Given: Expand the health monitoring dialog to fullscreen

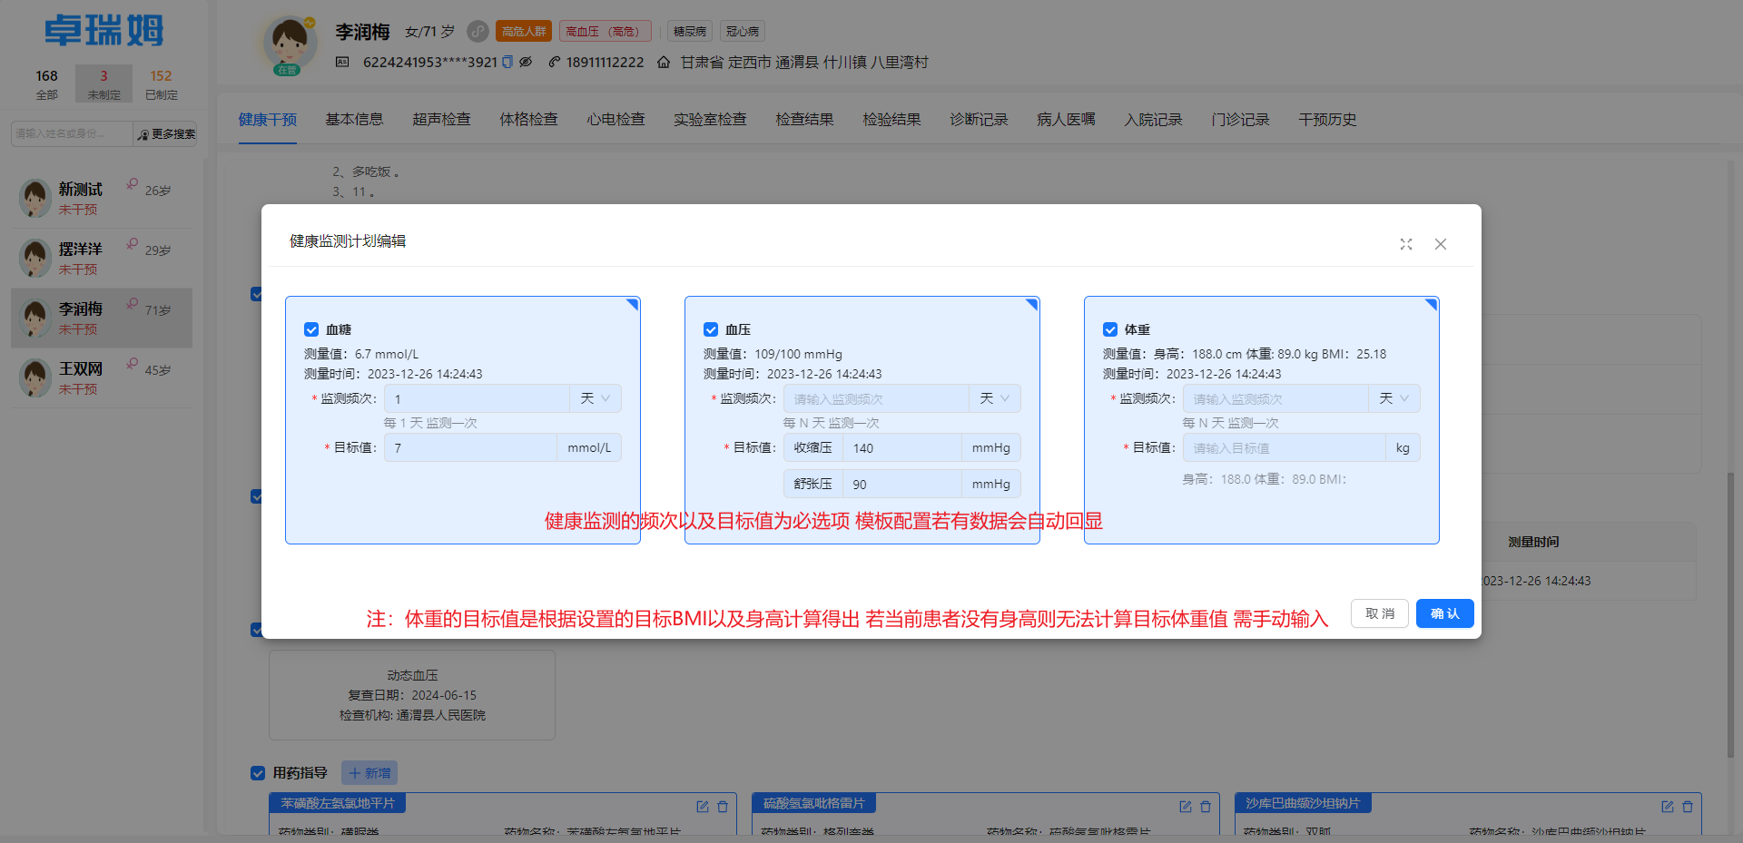Looking at the screenshot, I should click(1406, 244).
